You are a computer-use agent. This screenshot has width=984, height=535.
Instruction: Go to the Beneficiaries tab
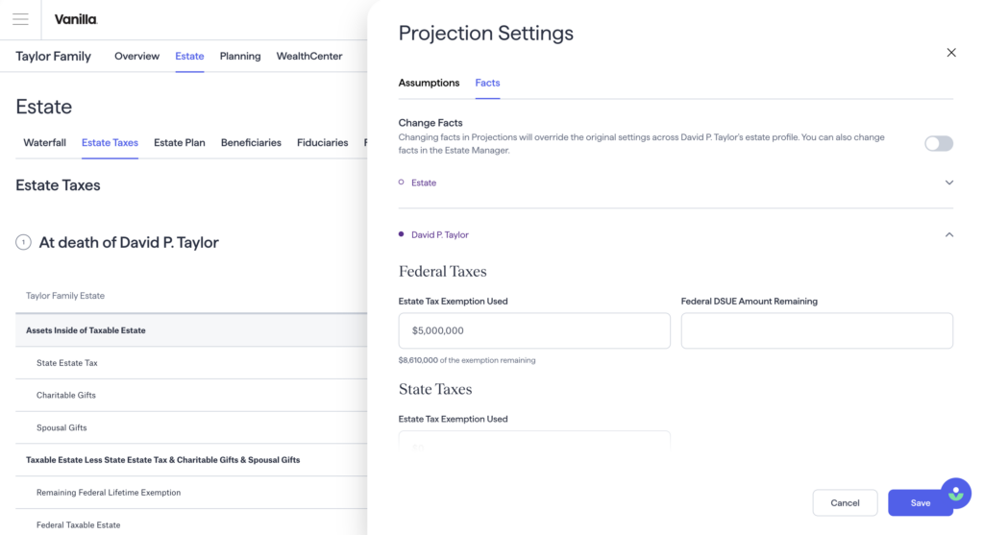click(251, 143)
